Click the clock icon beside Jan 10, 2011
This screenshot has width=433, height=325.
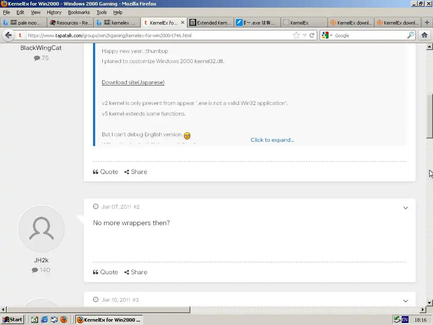click(x=96, y=300)
